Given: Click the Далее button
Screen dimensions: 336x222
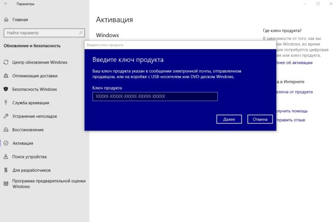Looking at the screenshot, I should [229, 119].
